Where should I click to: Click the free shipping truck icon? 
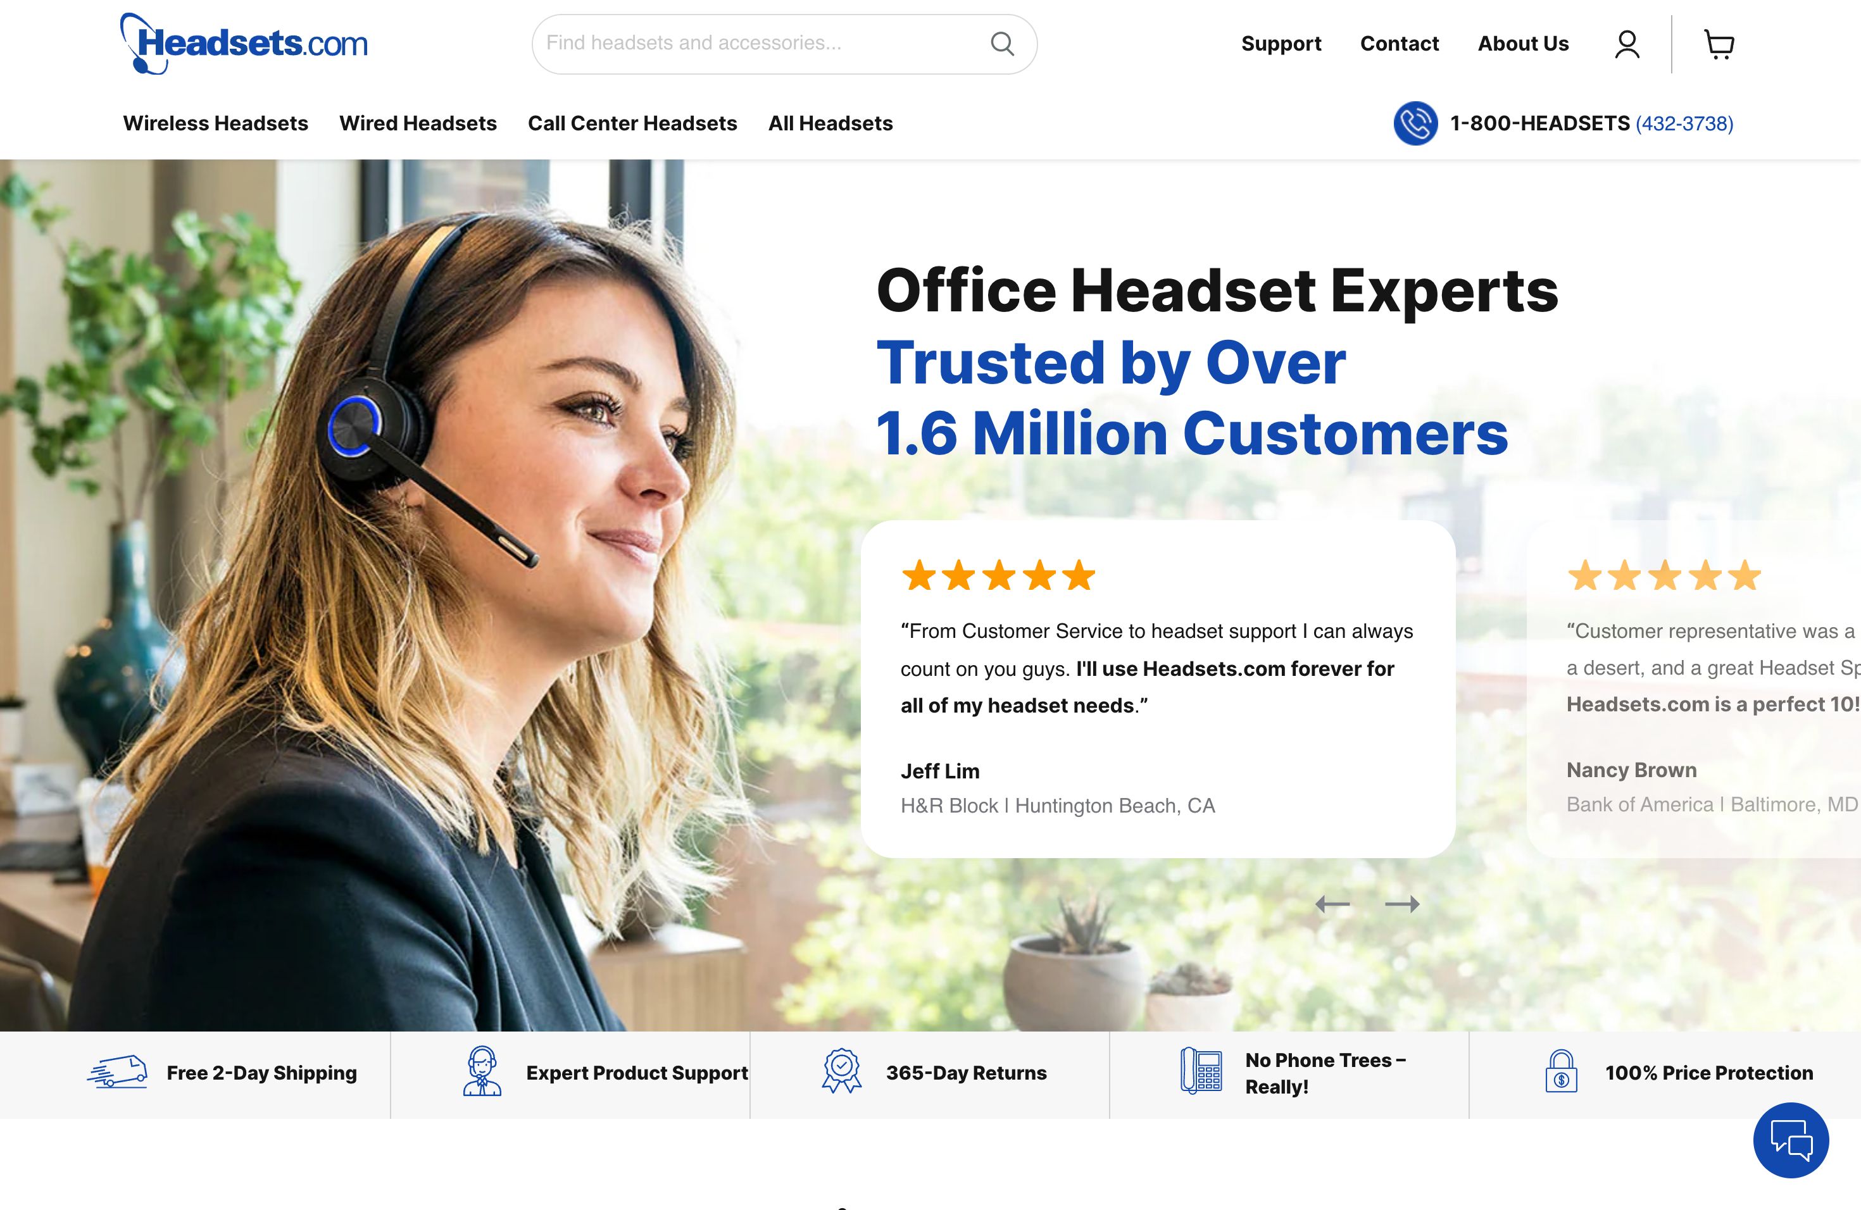119,1073
